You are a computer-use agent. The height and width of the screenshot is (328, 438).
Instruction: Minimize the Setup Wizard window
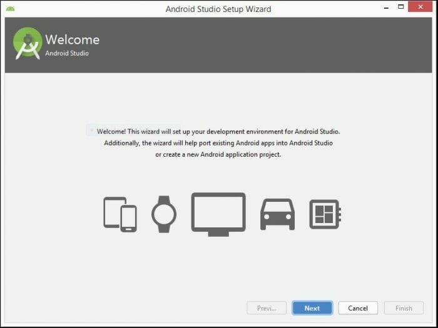tap(386, 7)
